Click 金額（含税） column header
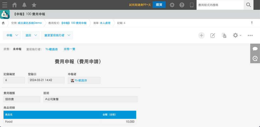 (x=119, y=115)
